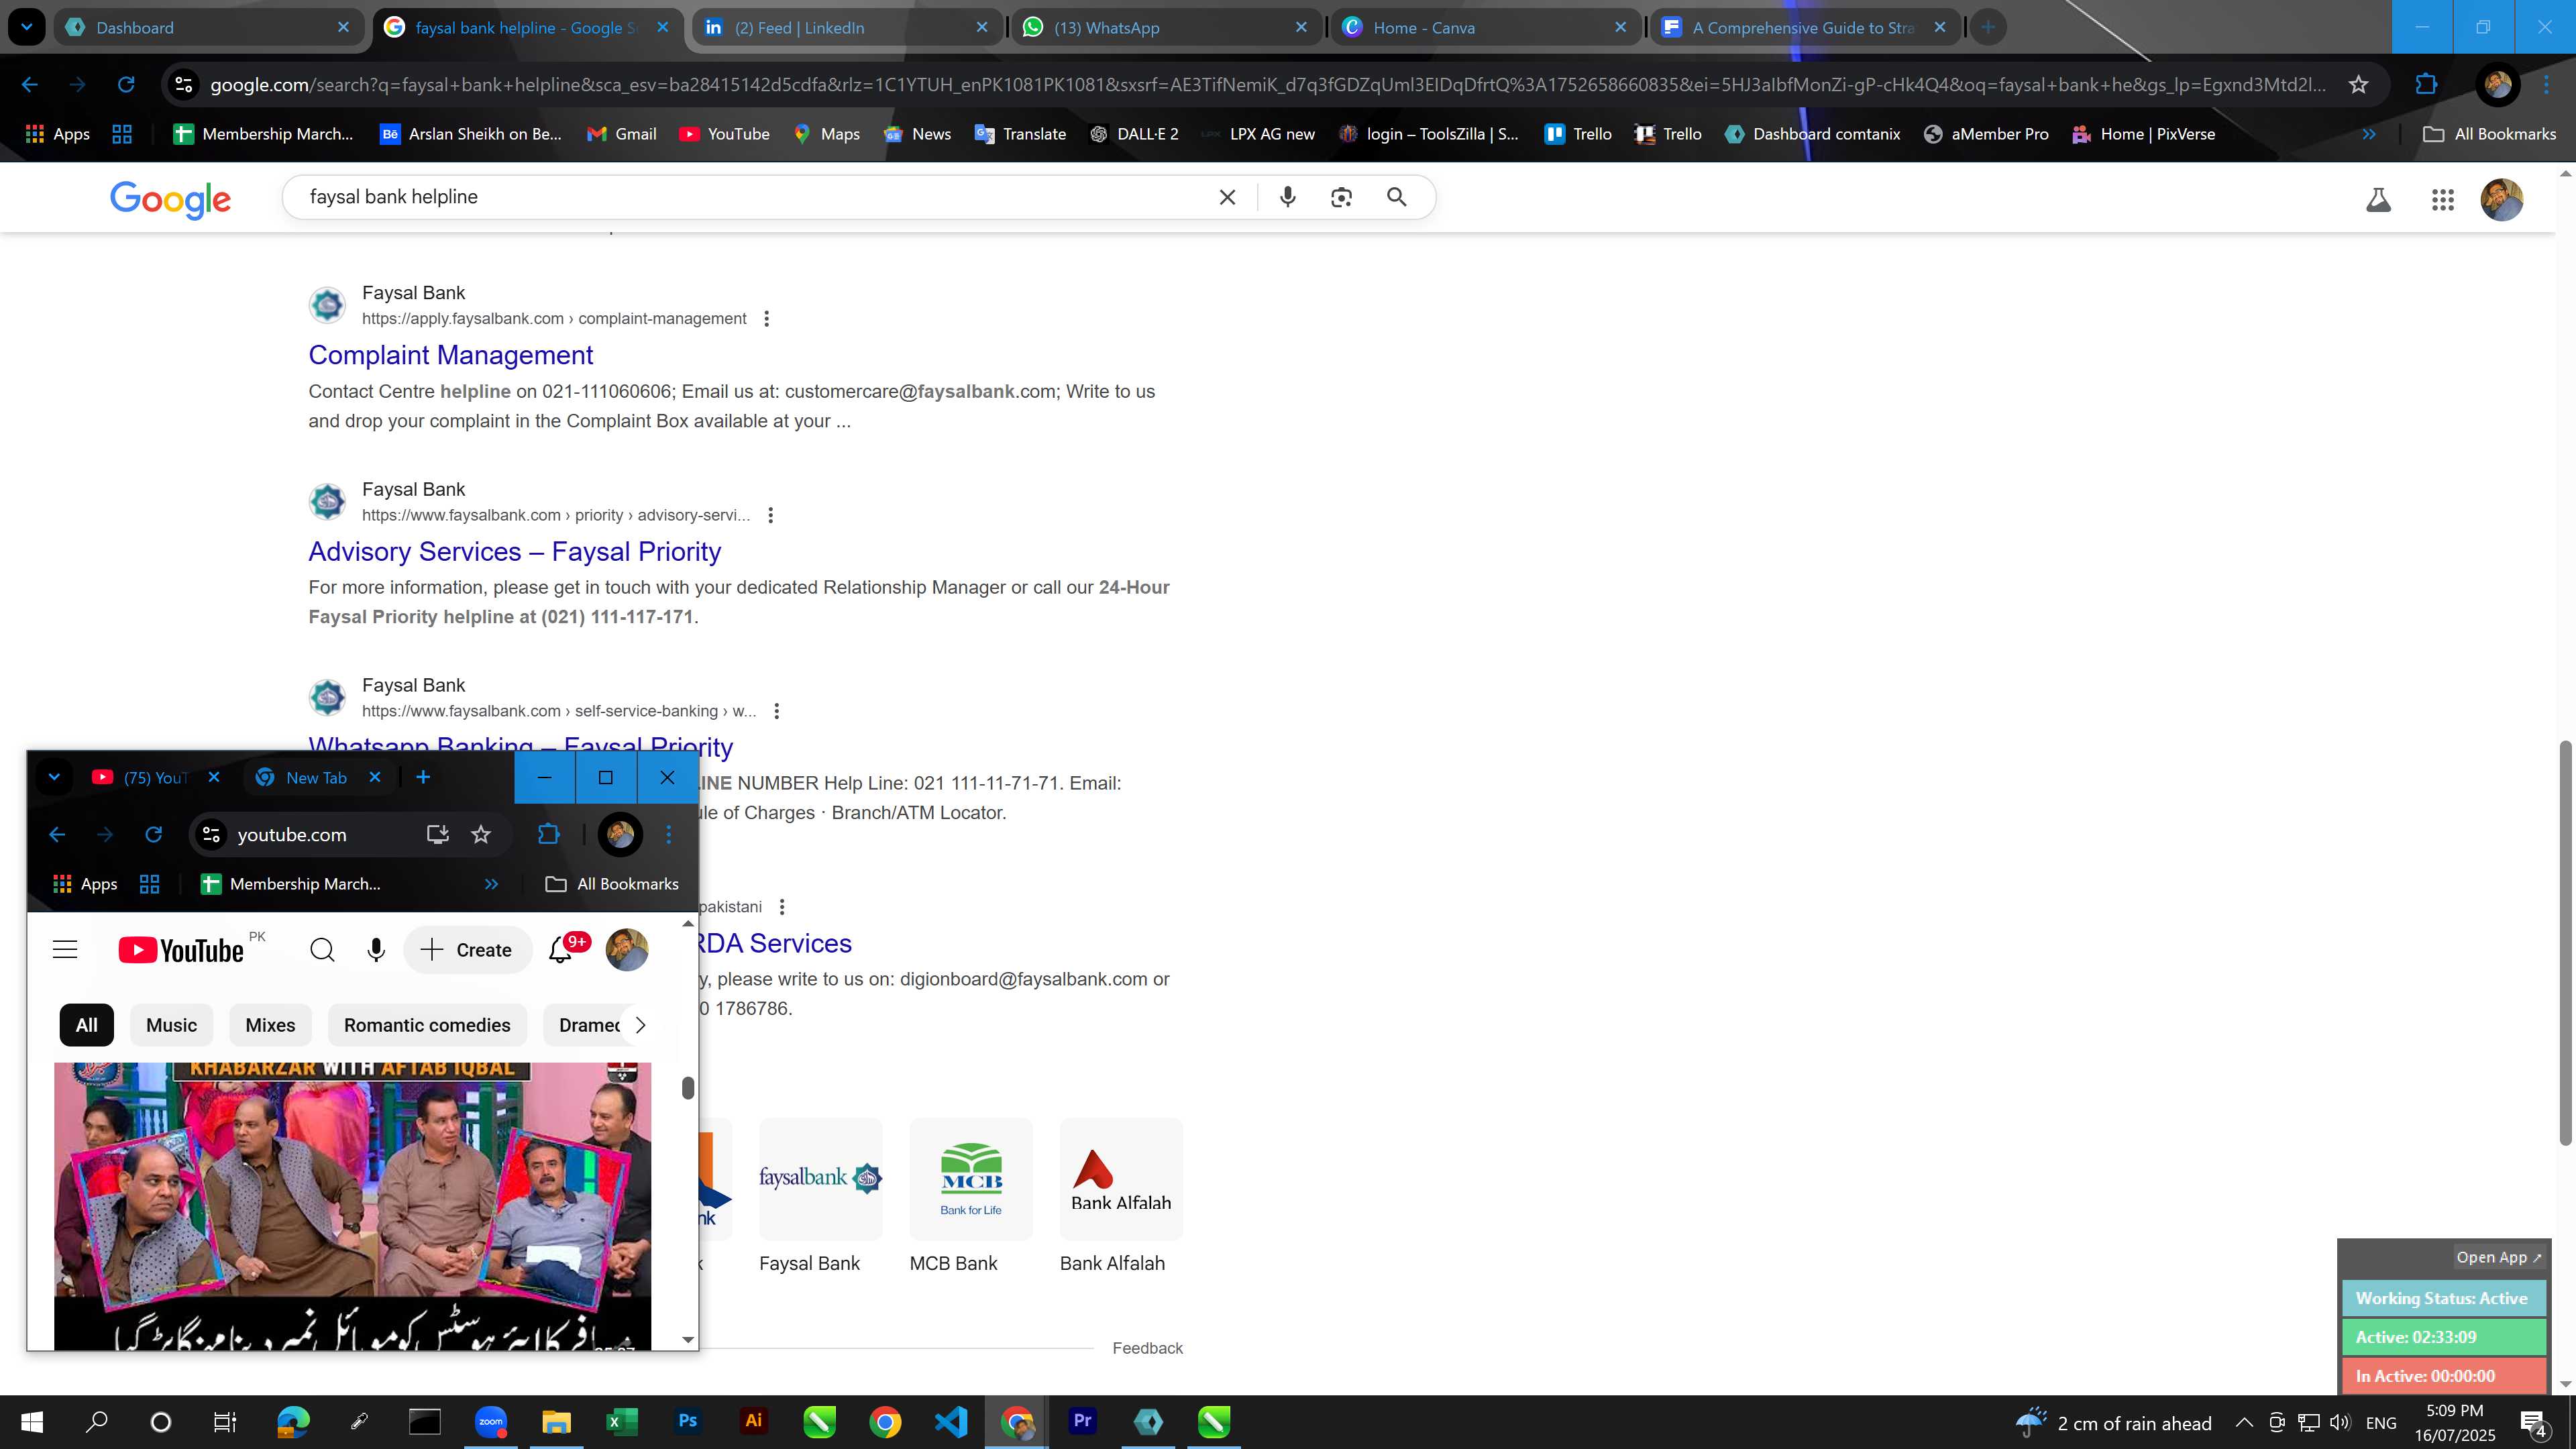Screen dimensions: 2576x1449
Task: Bookmark this page with the star icon
Action: pyautogui.click(x=2359, y=85)
